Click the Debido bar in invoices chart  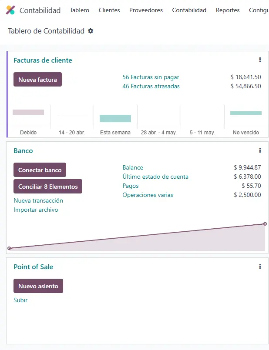coord(28,112)
